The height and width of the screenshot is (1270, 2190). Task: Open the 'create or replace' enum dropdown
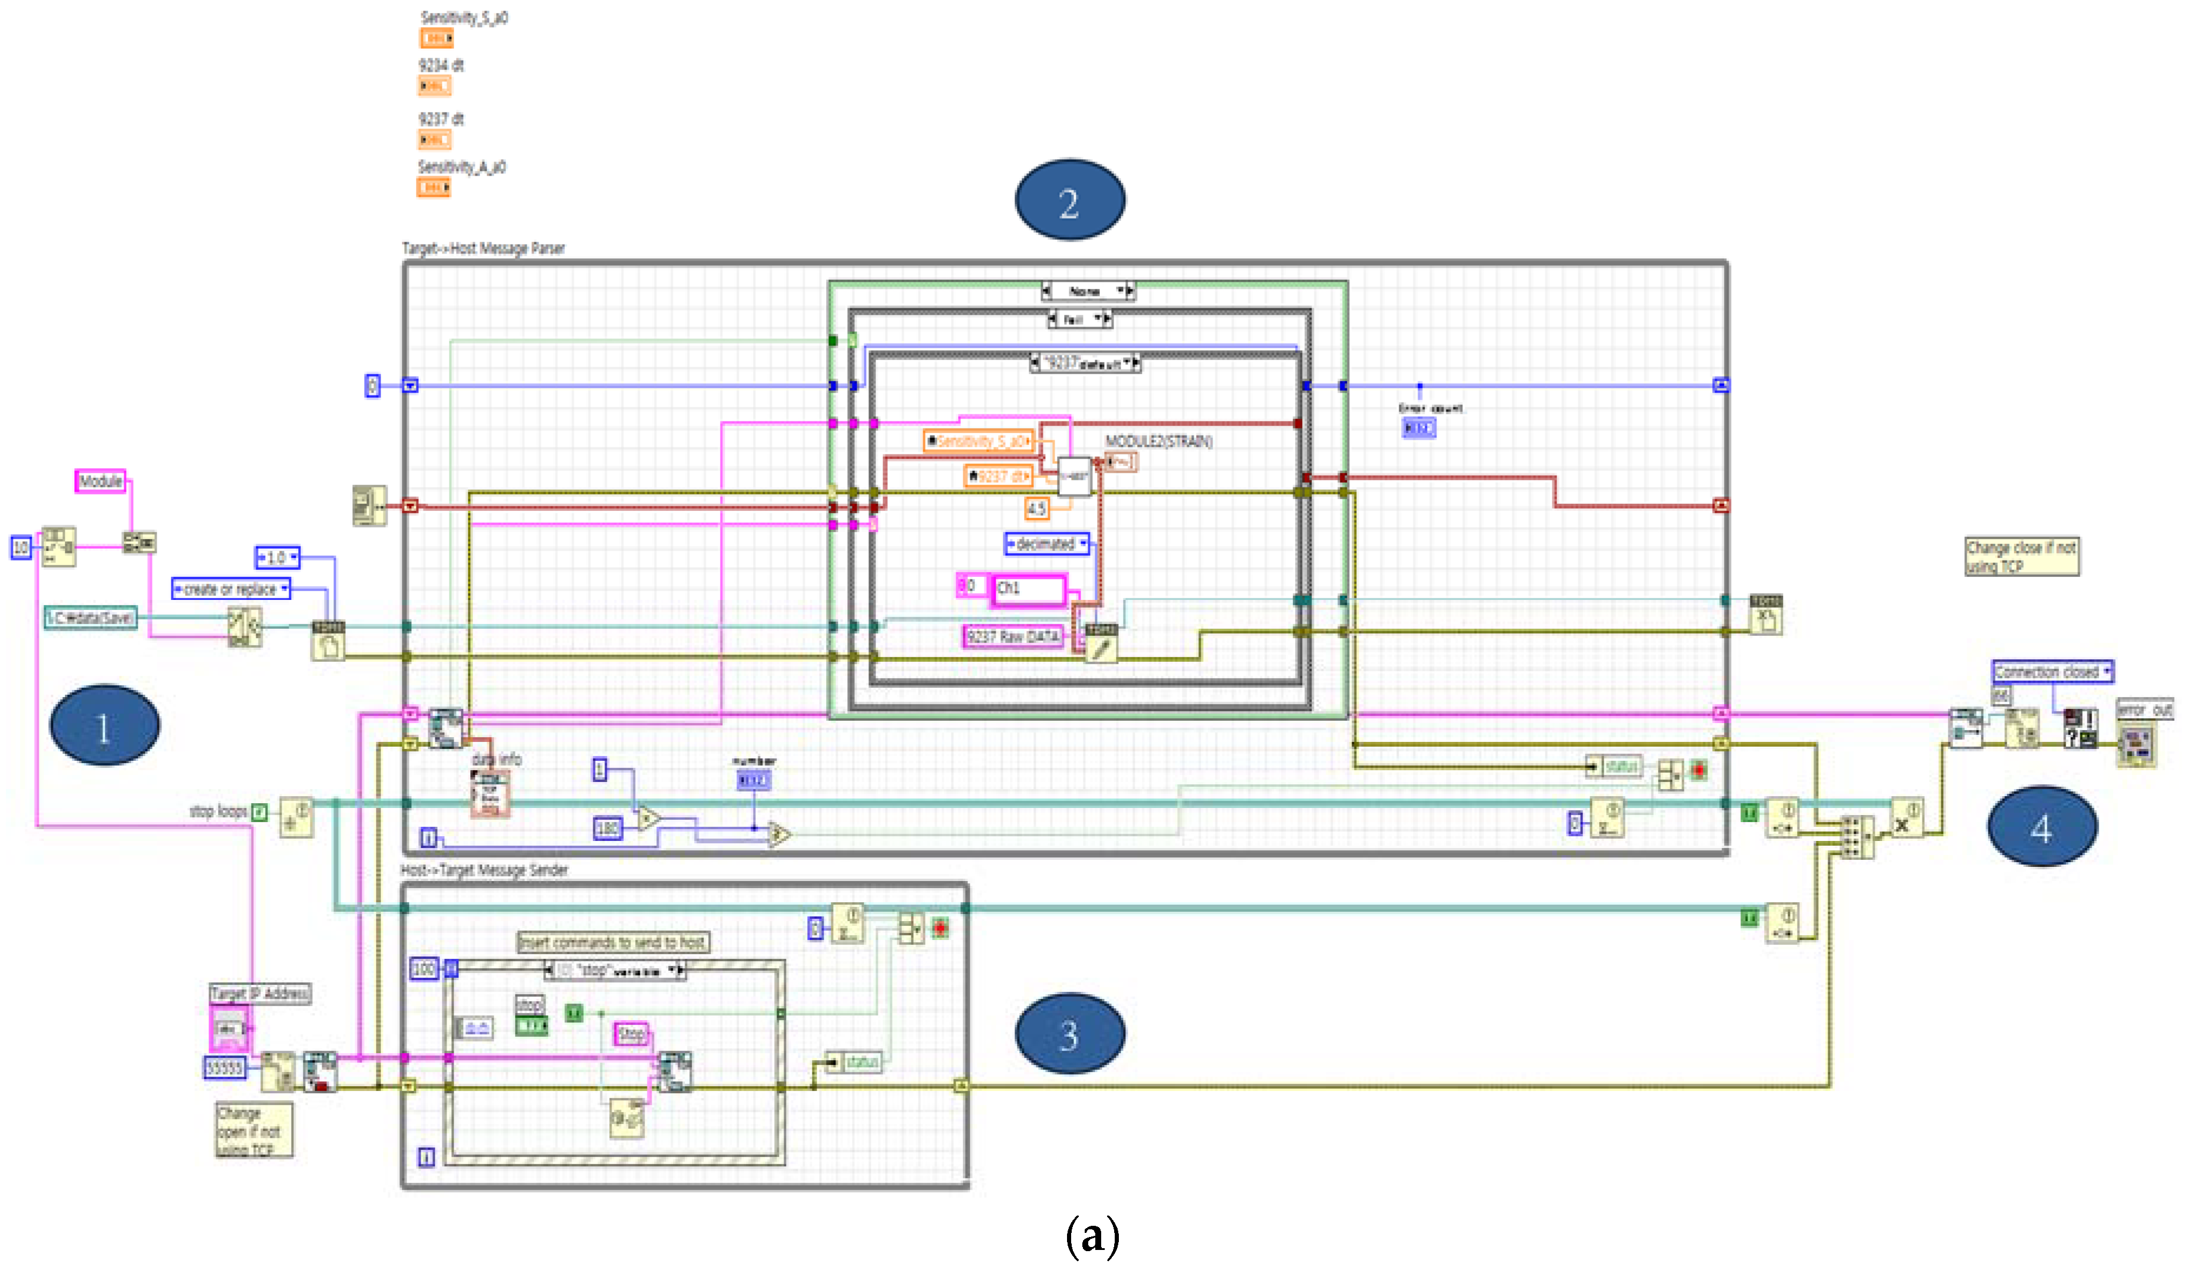(231, 589)
